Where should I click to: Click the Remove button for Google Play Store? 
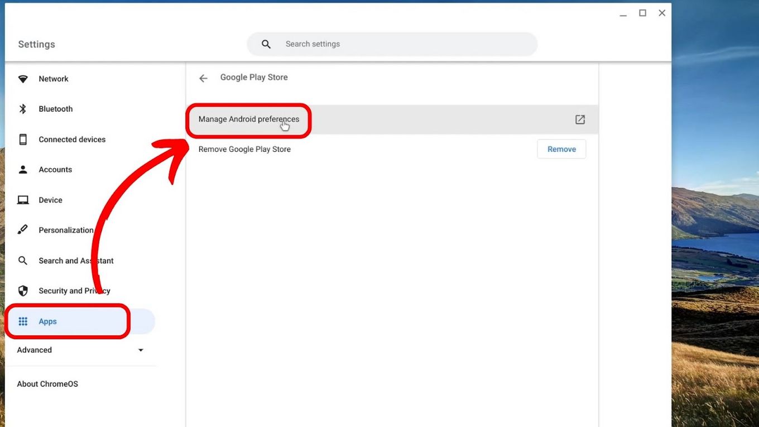pos(561,148)
